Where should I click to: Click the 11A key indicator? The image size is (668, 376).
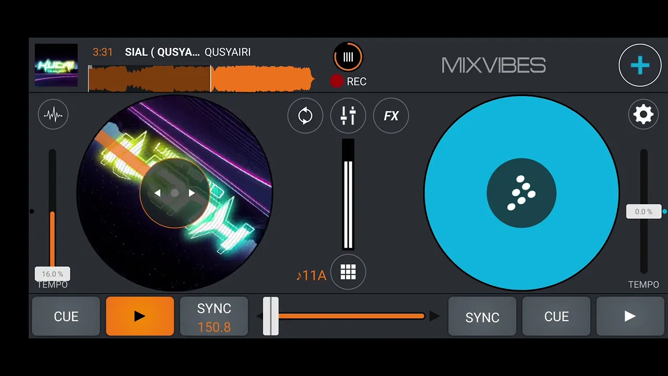click(x=311, y=275)
